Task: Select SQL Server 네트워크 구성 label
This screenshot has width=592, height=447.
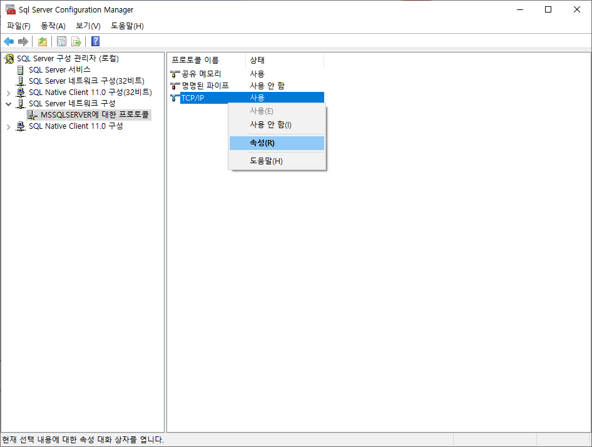Action: pyautogui.click(x=72, y=103)
